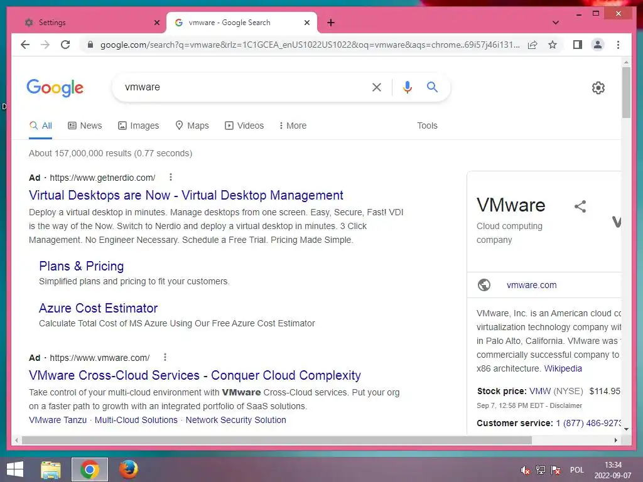Open the Azure Cost Estimator link
Viewport: 643px width, 482px height.
[x=99, y=308]
